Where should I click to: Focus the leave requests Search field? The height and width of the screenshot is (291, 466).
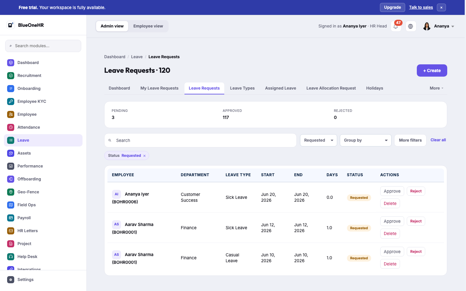200,140
